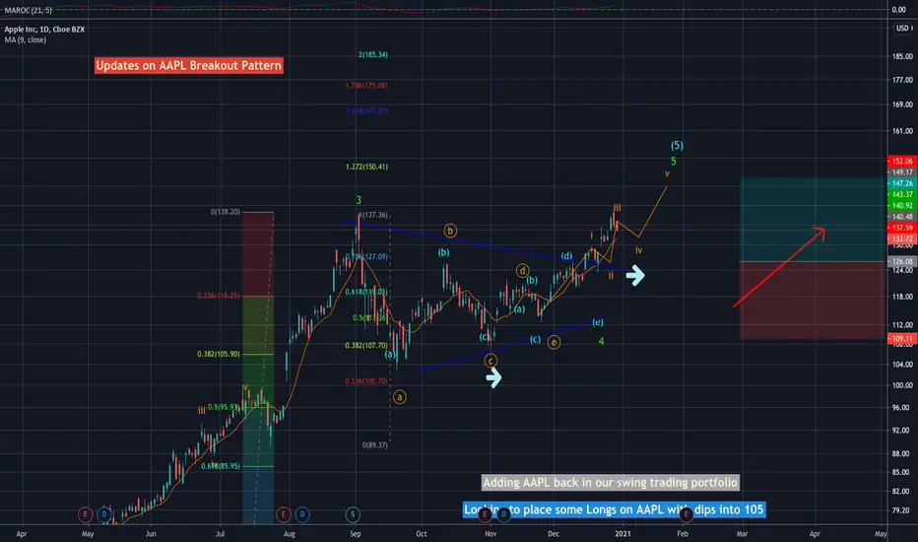Select the 1.272(150.41) Fibonacci label
Image resolution: width=918 pixels, height=542 pixels.
[366, 167]
